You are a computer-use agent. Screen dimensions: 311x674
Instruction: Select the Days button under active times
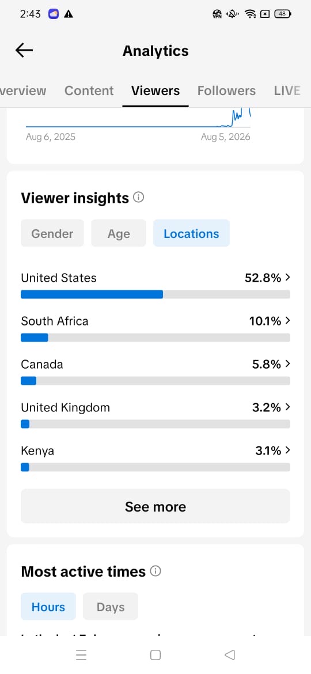[111, 607]
